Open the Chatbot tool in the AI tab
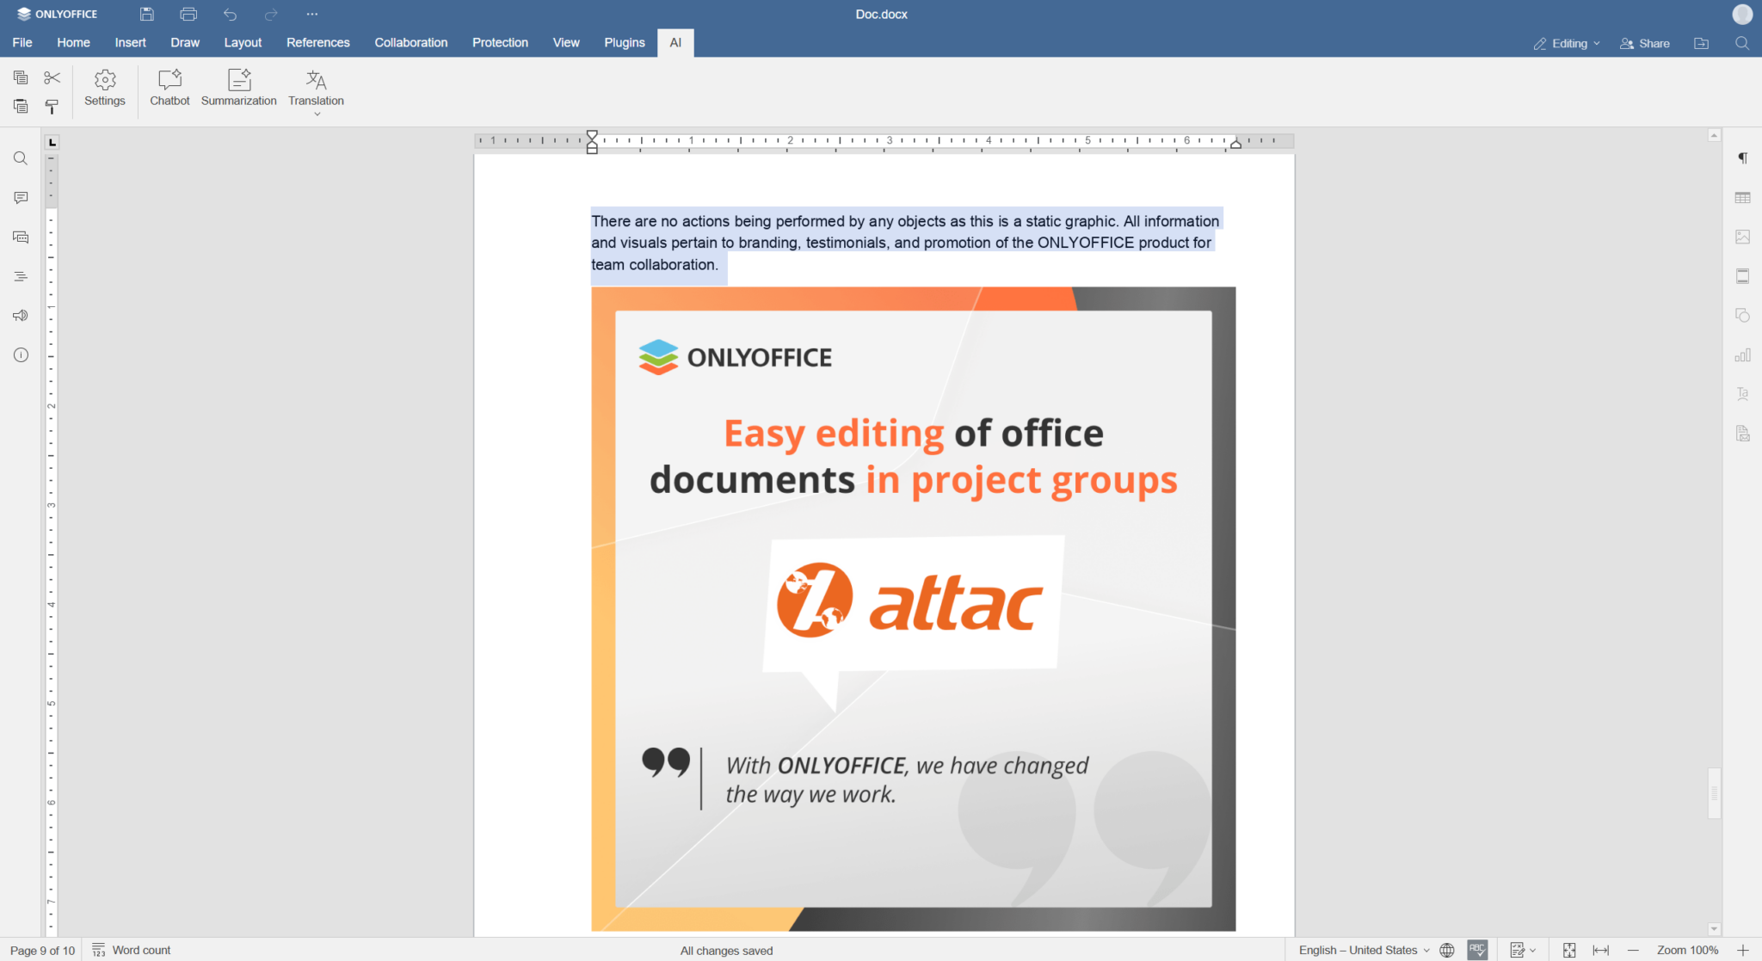Screen dimensions: 1762x961 pyautogui.click(x=169, y=89)
